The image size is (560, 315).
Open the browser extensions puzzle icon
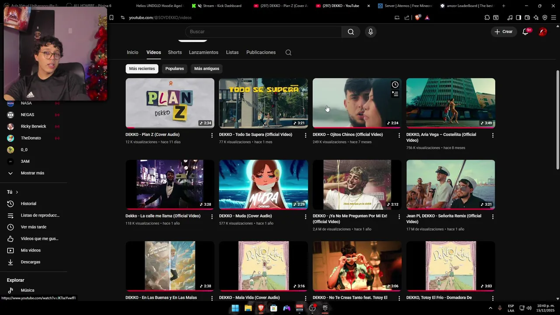(x=487, y=17)
